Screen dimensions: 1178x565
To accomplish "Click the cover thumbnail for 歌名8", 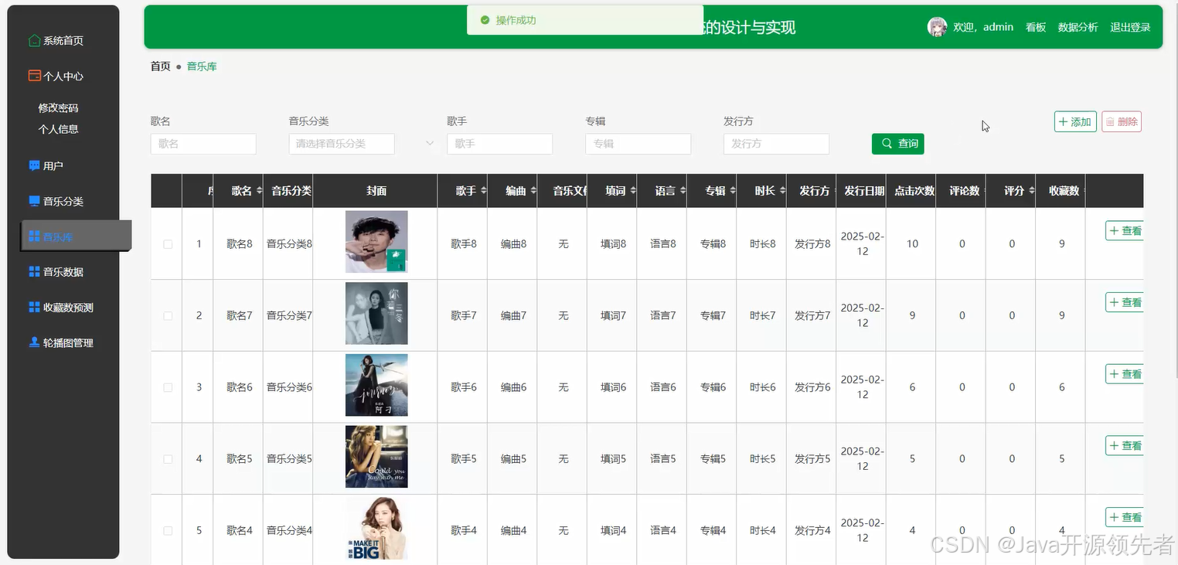I will [x=376, y=242].
